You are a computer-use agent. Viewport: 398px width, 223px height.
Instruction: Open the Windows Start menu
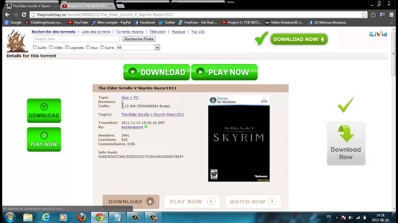click(x=10, y=217)
